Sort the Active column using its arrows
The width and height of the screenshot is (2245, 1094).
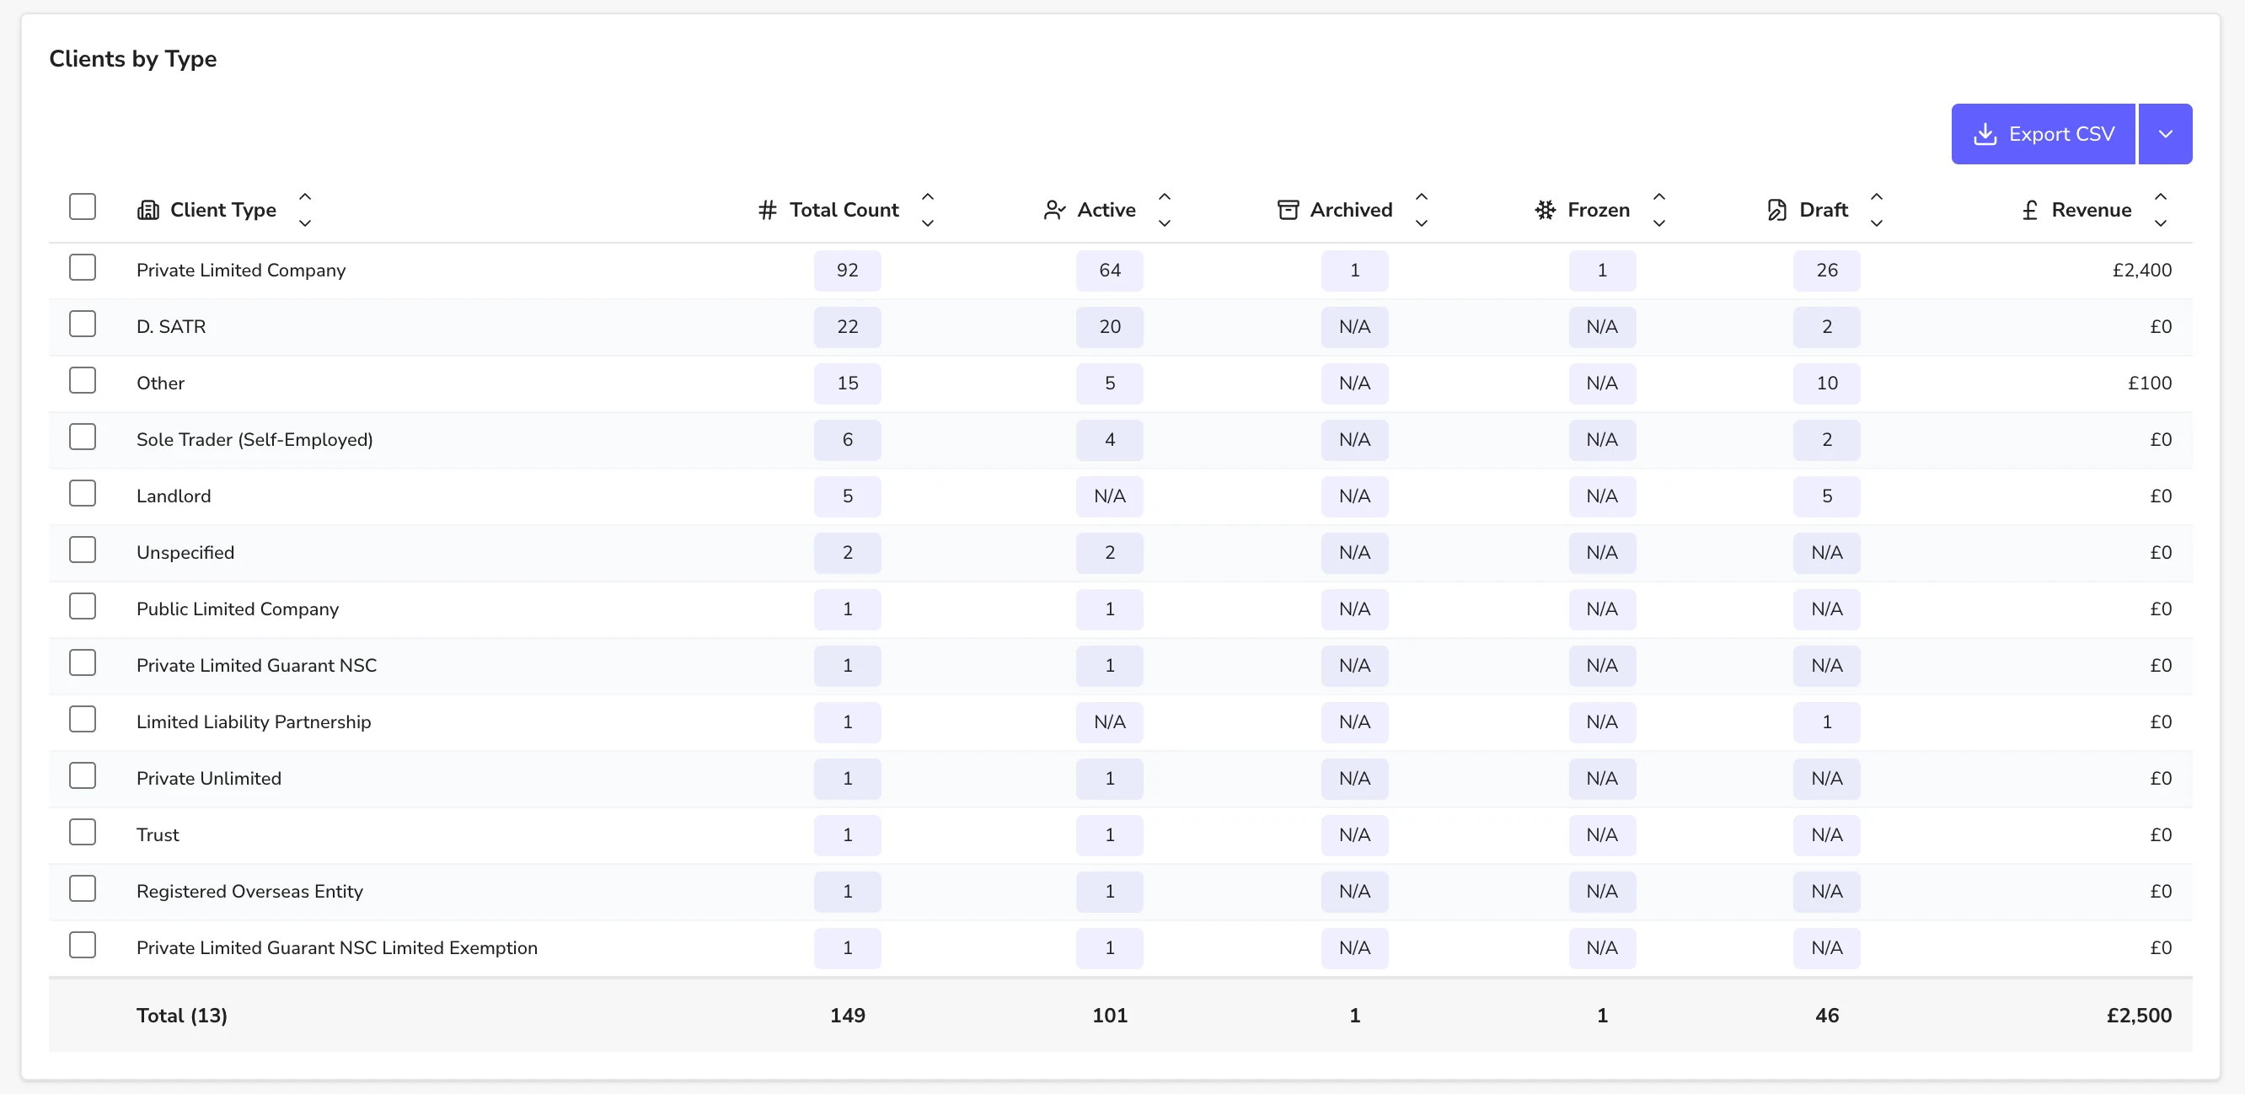coord(1165,210)
